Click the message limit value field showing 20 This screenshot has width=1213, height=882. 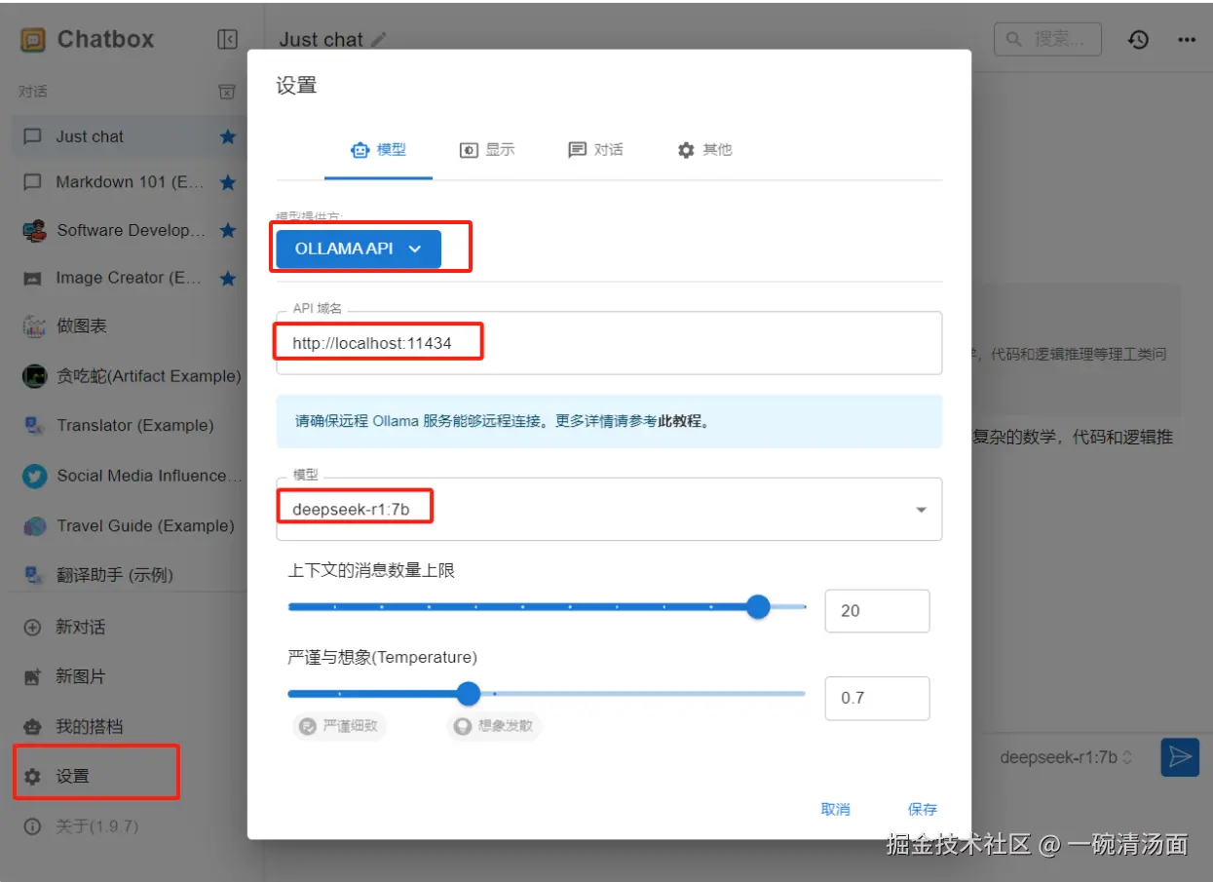877,611
